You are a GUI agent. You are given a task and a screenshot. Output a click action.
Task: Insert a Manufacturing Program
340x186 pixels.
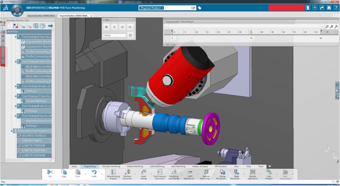(113, 174)
